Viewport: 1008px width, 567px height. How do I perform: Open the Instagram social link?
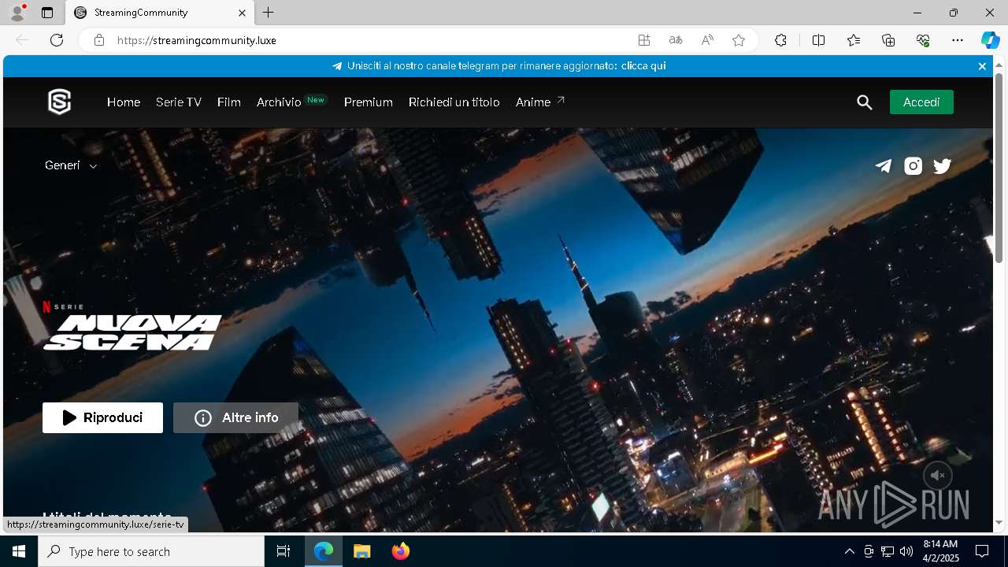pyautogui.click(x=913, y=165)
